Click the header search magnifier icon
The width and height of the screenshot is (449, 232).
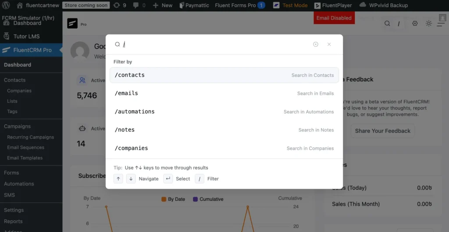[x=387, y=24]
